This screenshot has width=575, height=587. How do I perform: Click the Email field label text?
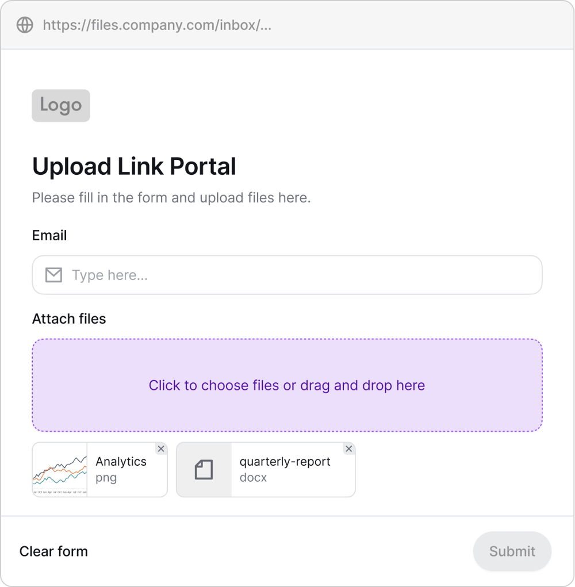pyautogui.click(x=49, y=235)
